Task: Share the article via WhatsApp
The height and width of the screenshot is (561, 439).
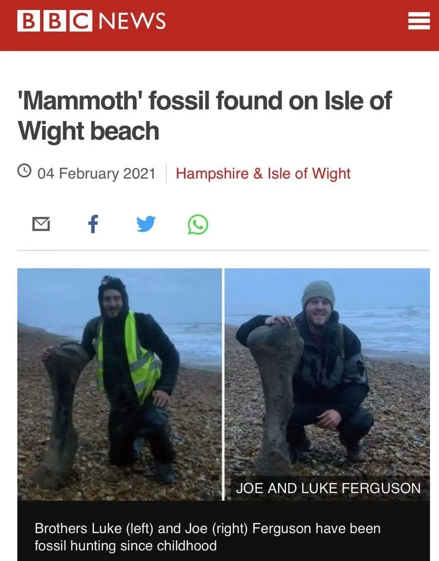Action: pyautogui.click(x=198, y=225)
